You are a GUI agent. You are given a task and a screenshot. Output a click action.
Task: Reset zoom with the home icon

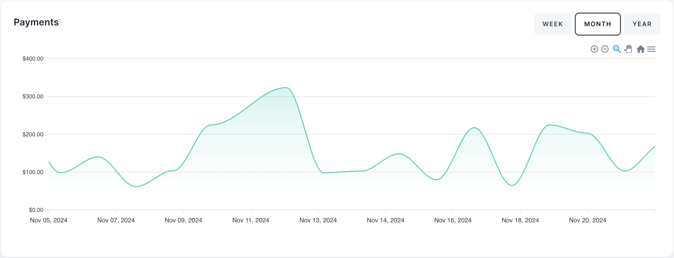[x=641, y=49]
